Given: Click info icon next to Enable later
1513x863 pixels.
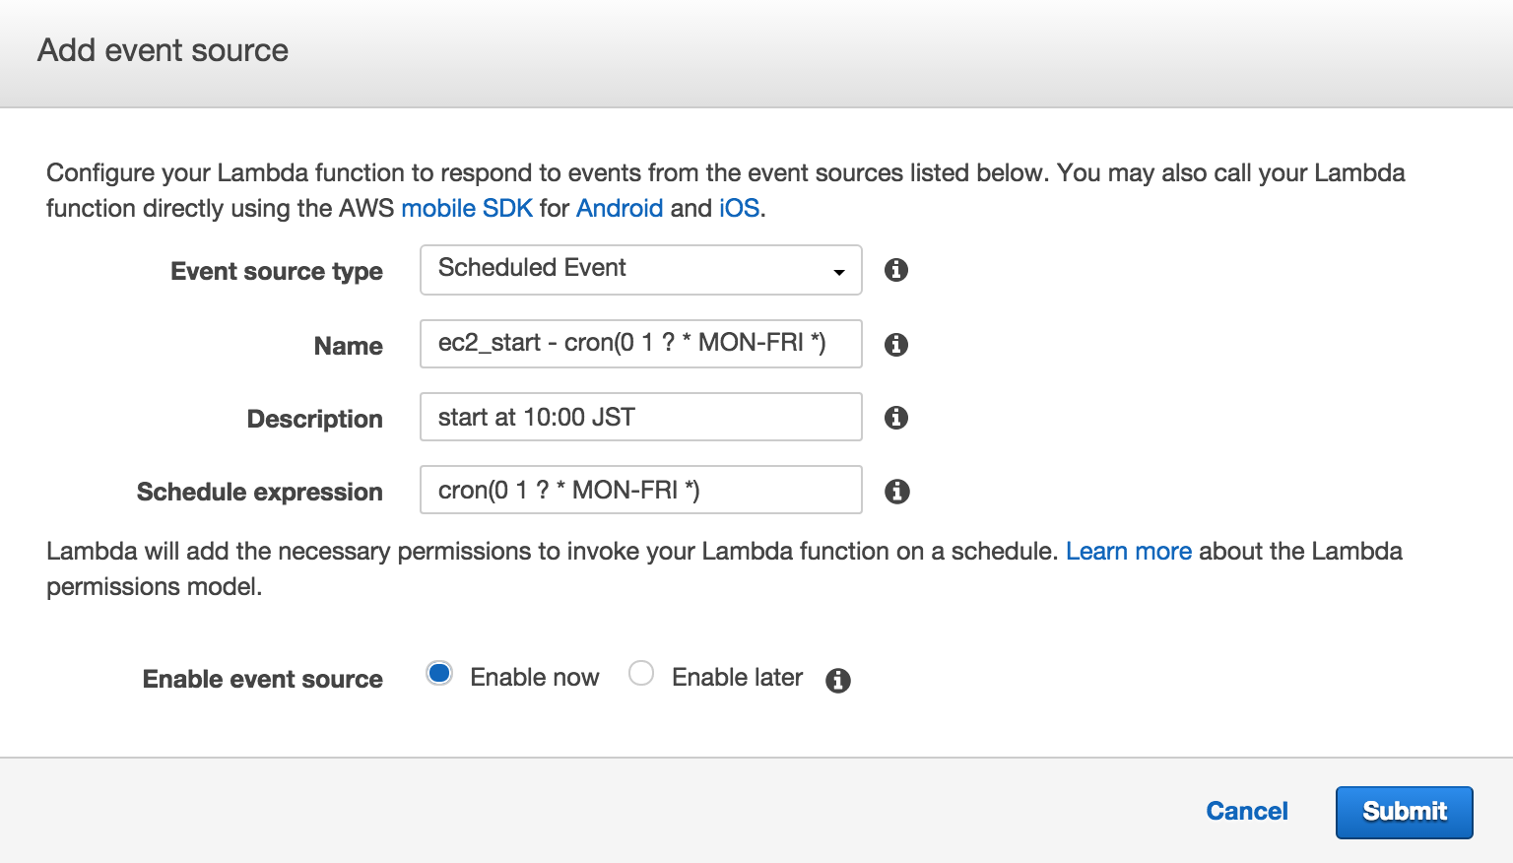Looking at the screenshot, I should [x=838, y=680].
